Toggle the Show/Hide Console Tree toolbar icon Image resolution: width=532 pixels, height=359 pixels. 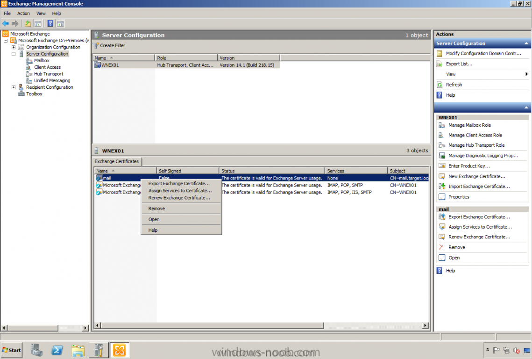(38, 24)
